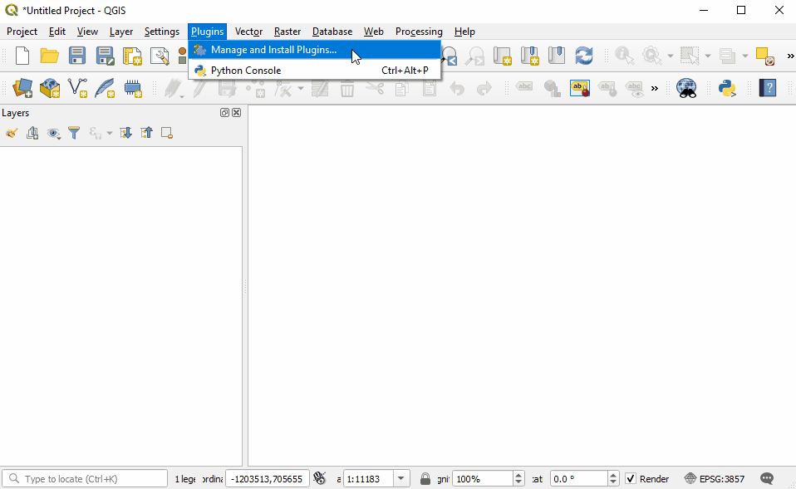Toggle the scale lock padlock icon
The height and width of the screenshot is (489, 796).
click(x=425, y=478)
